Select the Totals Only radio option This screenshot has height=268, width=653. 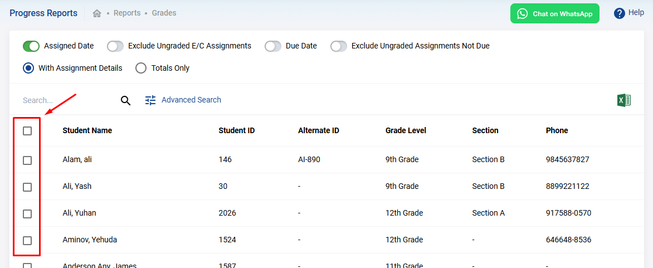point(141,68)
